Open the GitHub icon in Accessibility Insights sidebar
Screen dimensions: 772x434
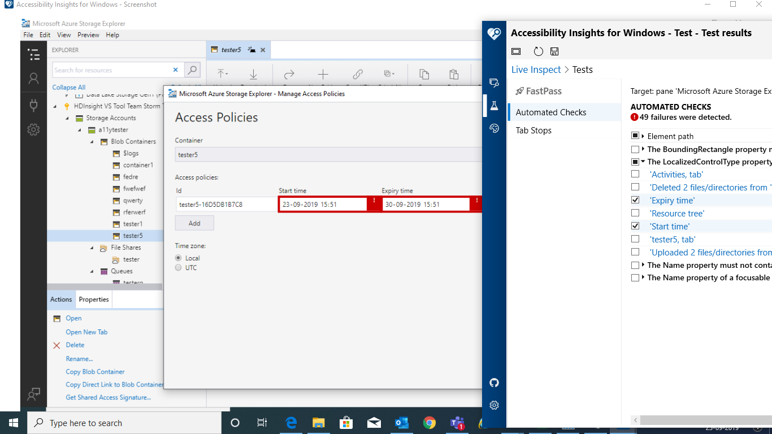pyautogui.click(x=495, y=383)
